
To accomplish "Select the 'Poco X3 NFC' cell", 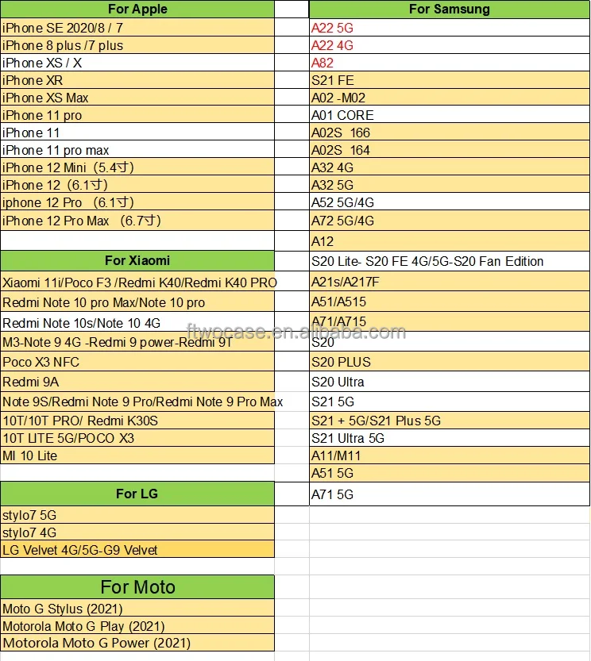I will 137,362.
